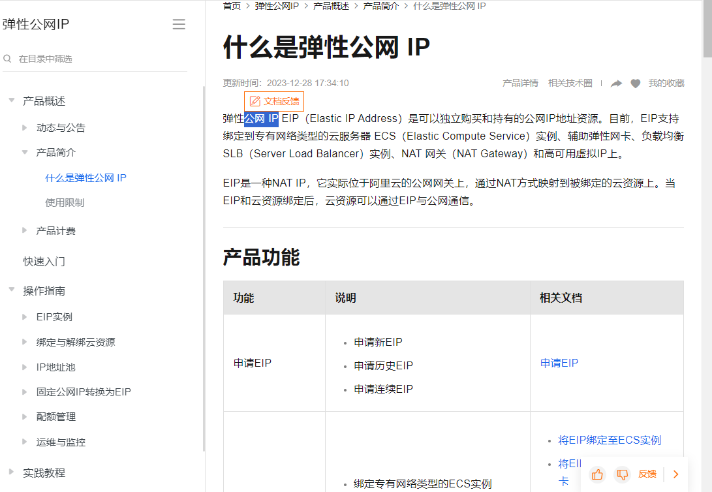This screenshot has width=712, height=492.
Task: Collapse the 产品简介 arrow
Action: click(x=25, y=153)
